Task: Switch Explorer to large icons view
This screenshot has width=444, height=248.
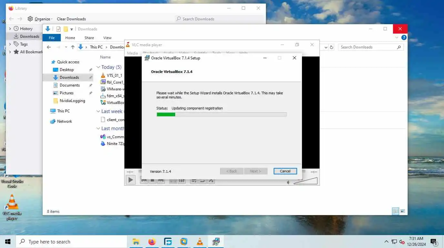Action: (x=403, y=211)
